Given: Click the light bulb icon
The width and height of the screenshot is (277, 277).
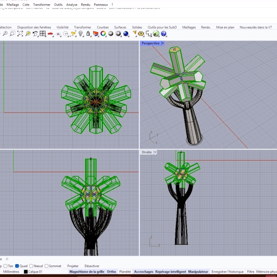Looking at the screenshot, I should [81, 34].
